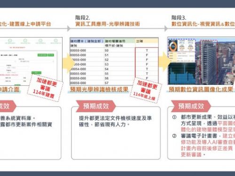
Task: Click the cell with value 54
Action: 107,69
